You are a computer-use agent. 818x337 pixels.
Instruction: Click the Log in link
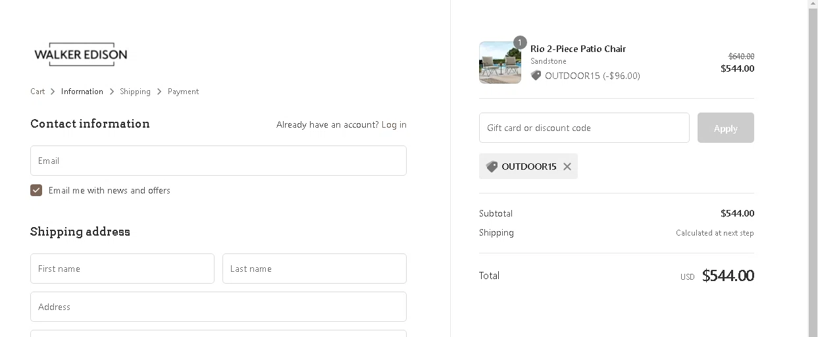[394, 124]
